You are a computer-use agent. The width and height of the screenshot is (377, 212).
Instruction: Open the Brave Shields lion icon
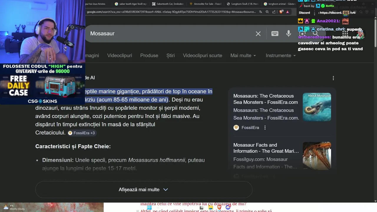[x=281, y=12]
